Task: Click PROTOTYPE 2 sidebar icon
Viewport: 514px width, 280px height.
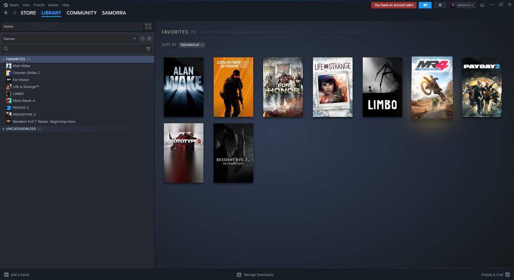Action: click(9, 114)
